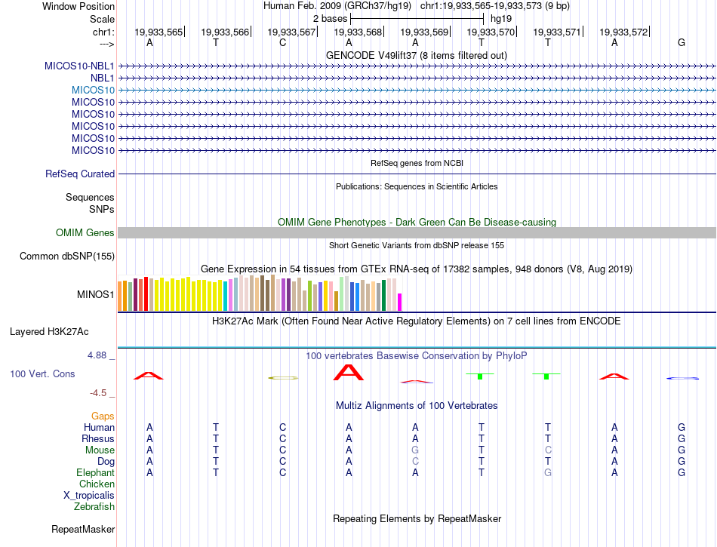Click the GENCODE V49lift37 track title
Image resolution: width=717 pixels, height=547 pixels.
point(416,55)
